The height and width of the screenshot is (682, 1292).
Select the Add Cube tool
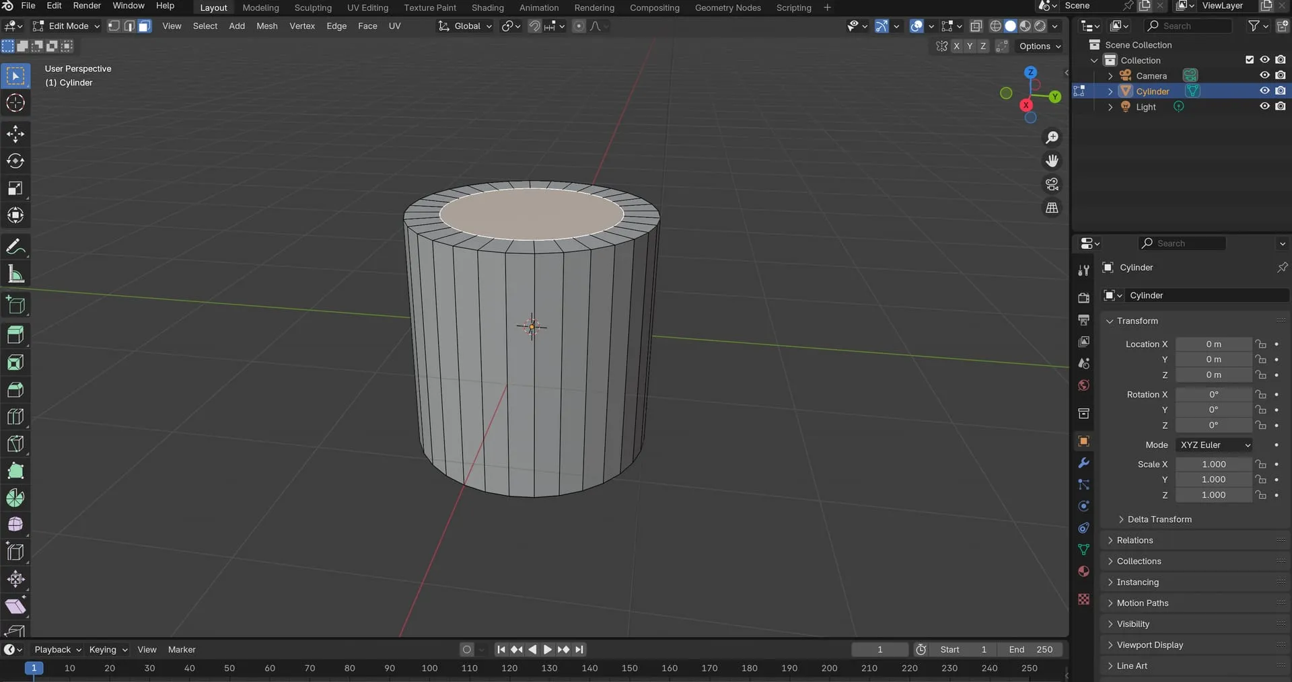click(x=15, y=305)
